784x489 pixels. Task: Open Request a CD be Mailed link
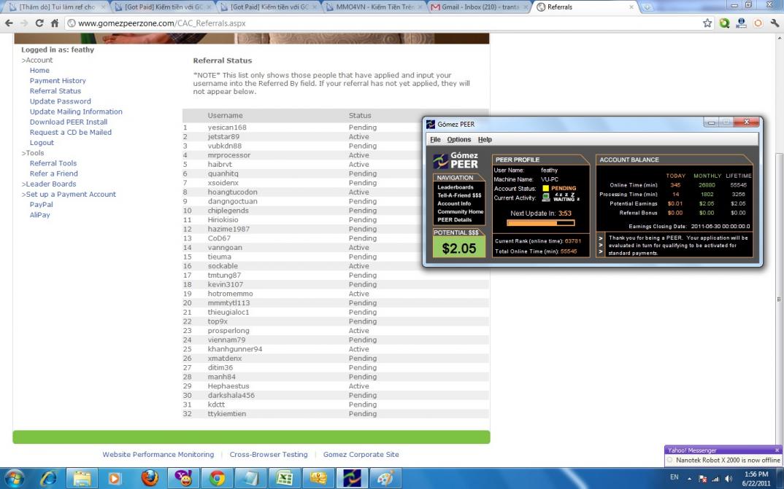71,132
